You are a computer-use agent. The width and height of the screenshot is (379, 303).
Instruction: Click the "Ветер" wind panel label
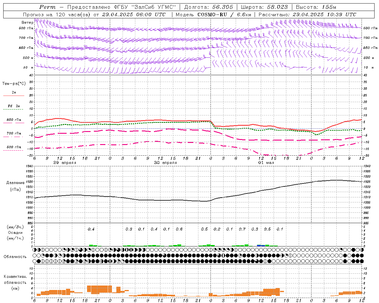(x=27, y=22)
